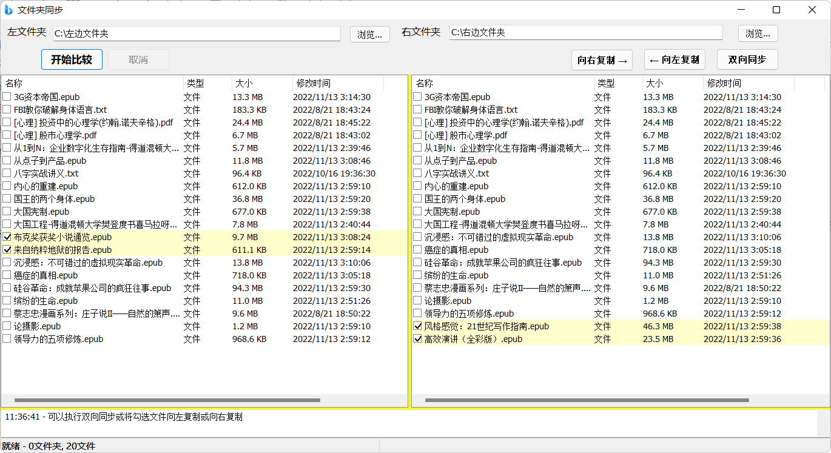Click left panel horizontal scrollbar
Image resolution: width=831 pixels, height=453 pixels.
(167, 400)
